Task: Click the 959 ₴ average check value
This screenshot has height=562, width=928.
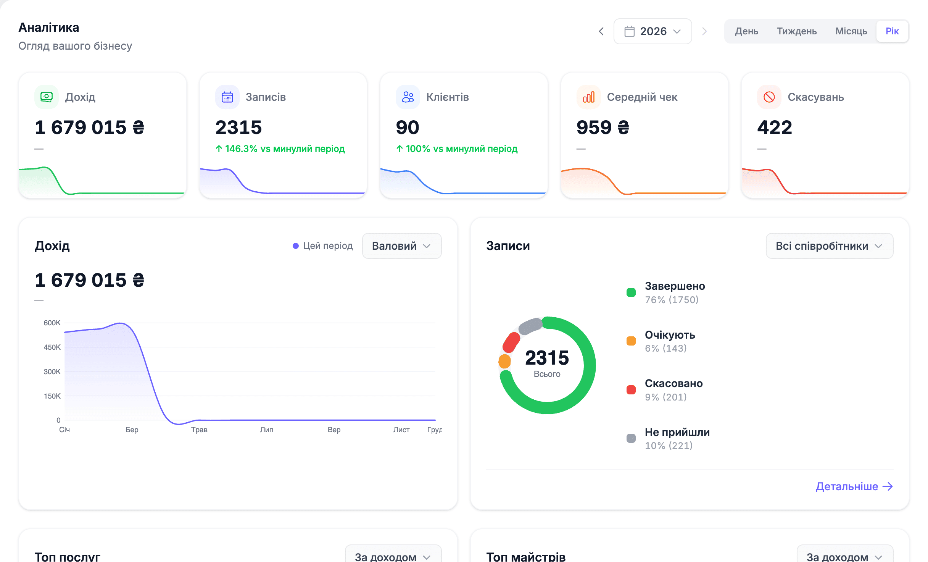Action: (603, 127)
